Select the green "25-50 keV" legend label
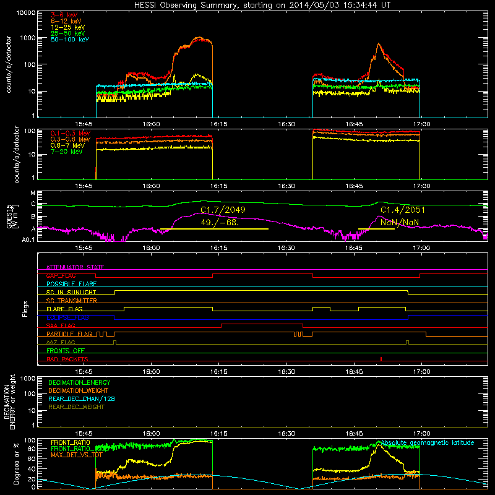Viewport: 495px width, 495px height. [x=68, y=33]
